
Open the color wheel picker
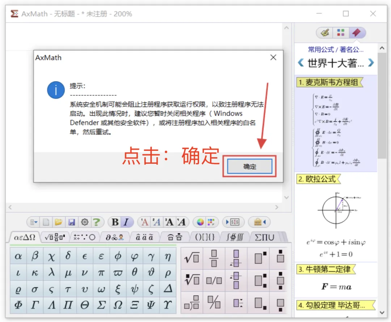click(200, 222)
